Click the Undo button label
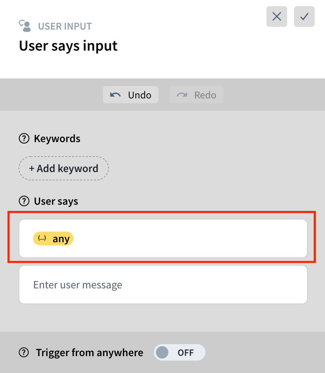 click(139, 95)
